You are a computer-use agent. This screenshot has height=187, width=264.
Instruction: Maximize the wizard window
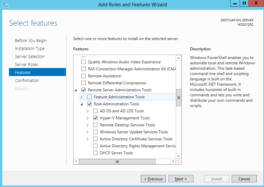point(244,3)
